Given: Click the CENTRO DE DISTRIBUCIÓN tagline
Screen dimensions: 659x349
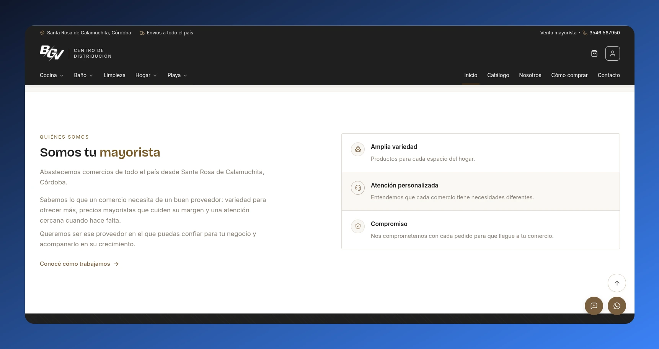Looking at the screenshot, I should 93,53.
